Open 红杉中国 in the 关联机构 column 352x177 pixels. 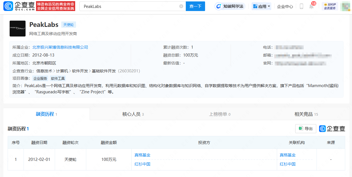tap(288, 164)
